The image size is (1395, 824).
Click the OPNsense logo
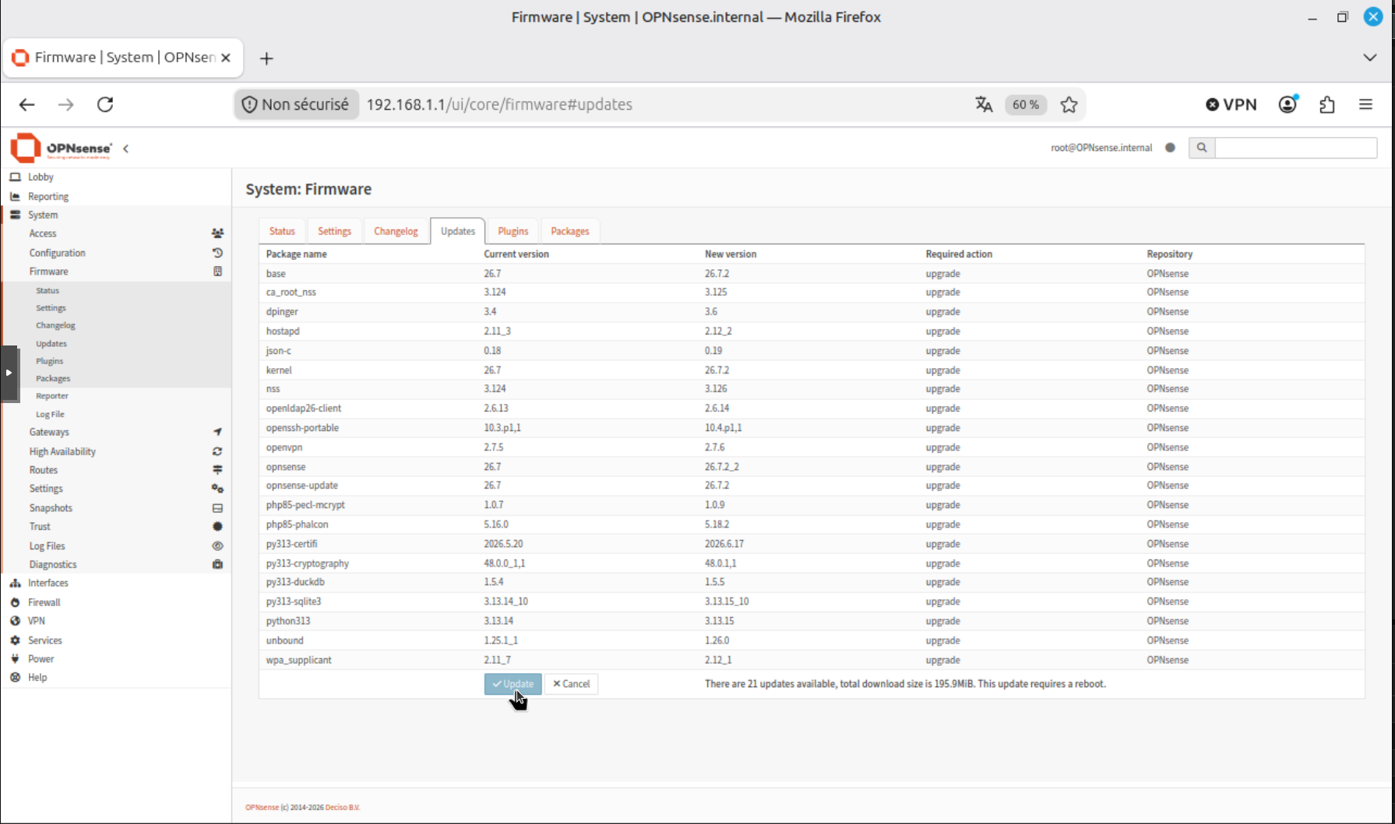(61, 148)
